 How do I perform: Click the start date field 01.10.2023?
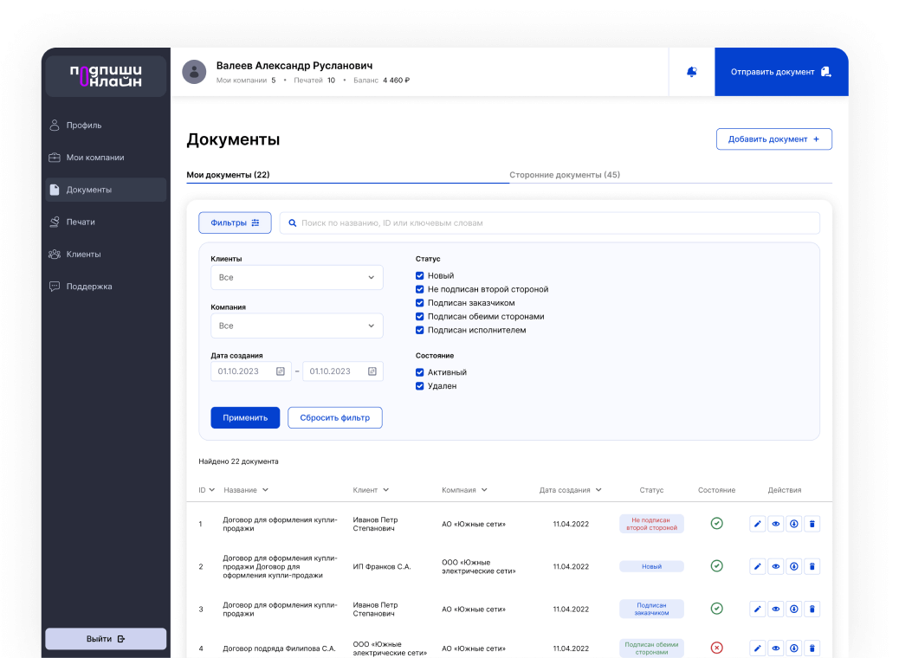[250, 371]
